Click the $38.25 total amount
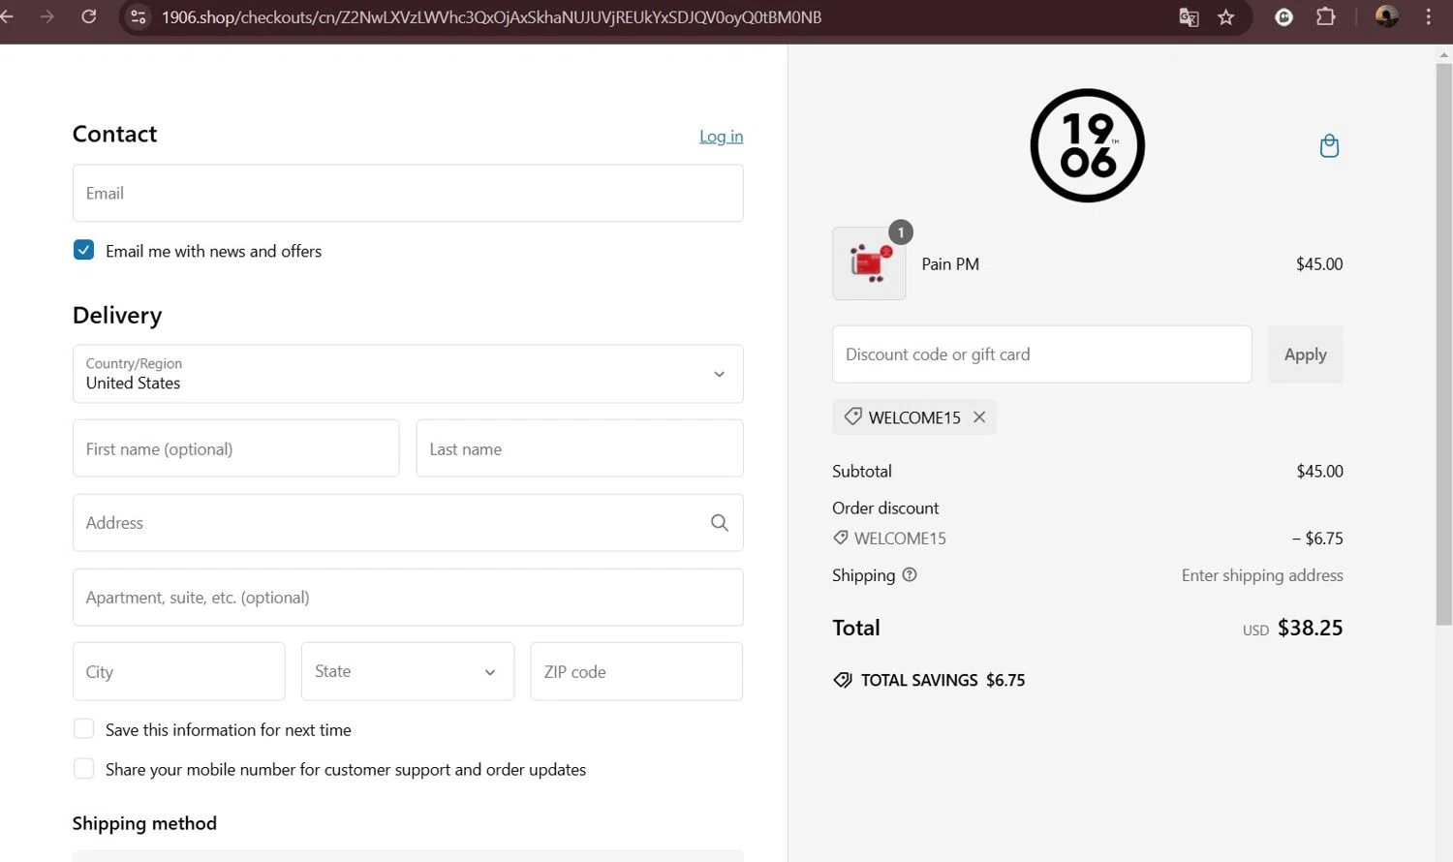Viewport: 1453px width, 862px height. point(1310,628)
